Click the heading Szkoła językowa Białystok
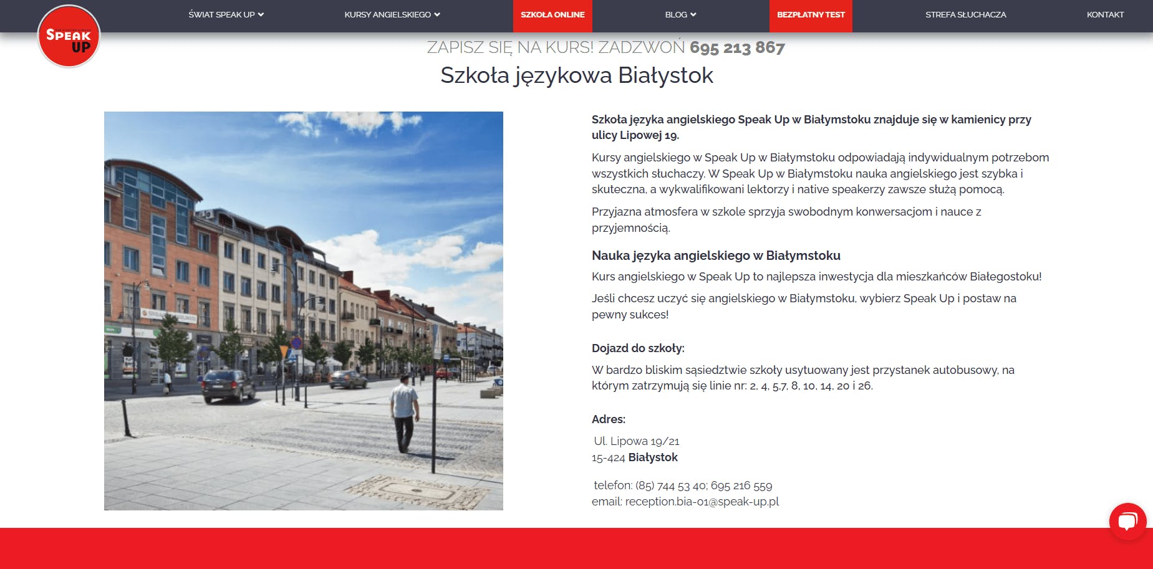Screen dimensions: 1153x569 point(576,75)
